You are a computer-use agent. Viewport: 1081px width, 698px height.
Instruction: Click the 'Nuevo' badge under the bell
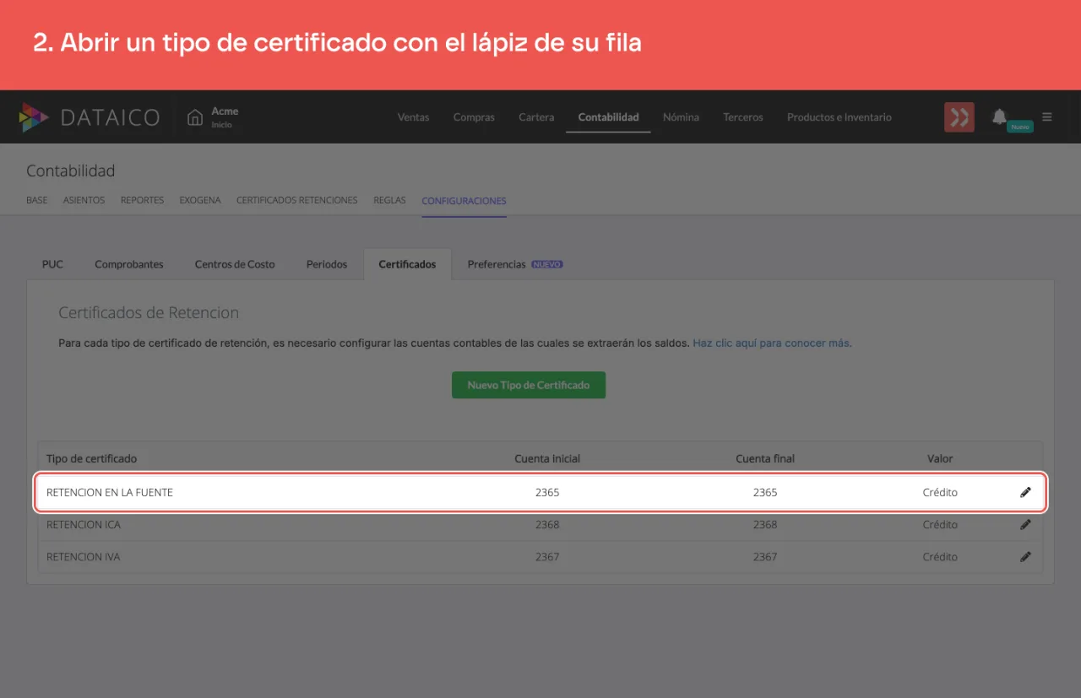[x=1020, y=127]
